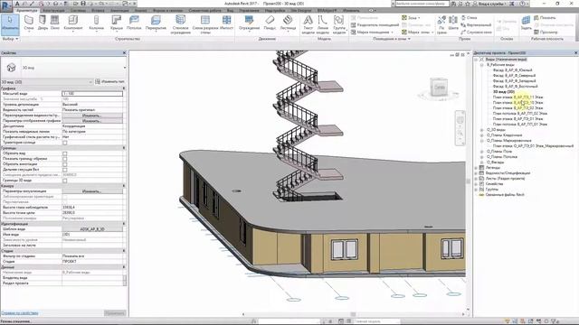Collapse the Камера properties section

pyautogui.click(x=124, y=186)
